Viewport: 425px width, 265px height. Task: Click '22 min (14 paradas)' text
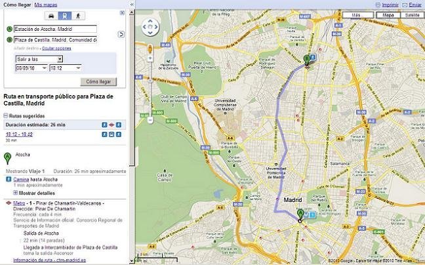(44, 240)
